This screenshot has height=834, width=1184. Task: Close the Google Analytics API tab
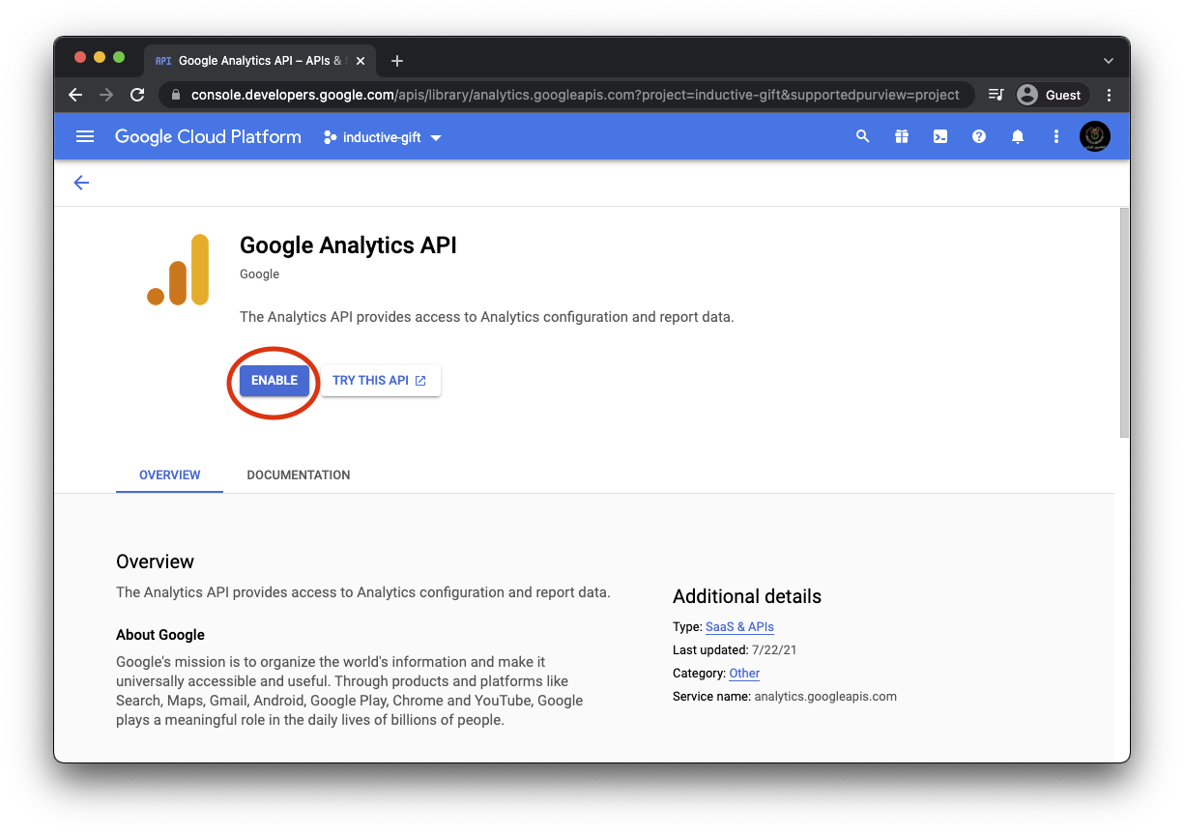pyautogui.click(x=361, y=61)
